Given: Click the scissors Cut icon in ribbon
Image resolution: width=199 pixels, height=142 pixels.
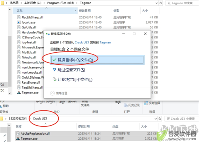Looking at the screenshot, I should click(1, 106).
